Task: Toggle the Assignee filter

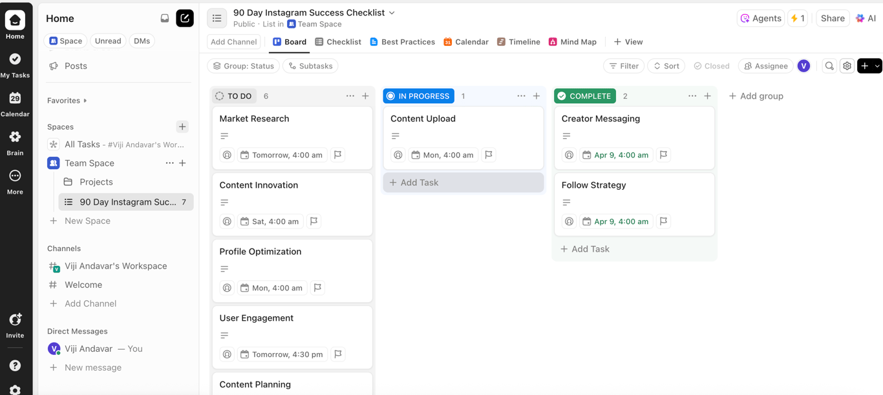Action: tap(765, 66)
